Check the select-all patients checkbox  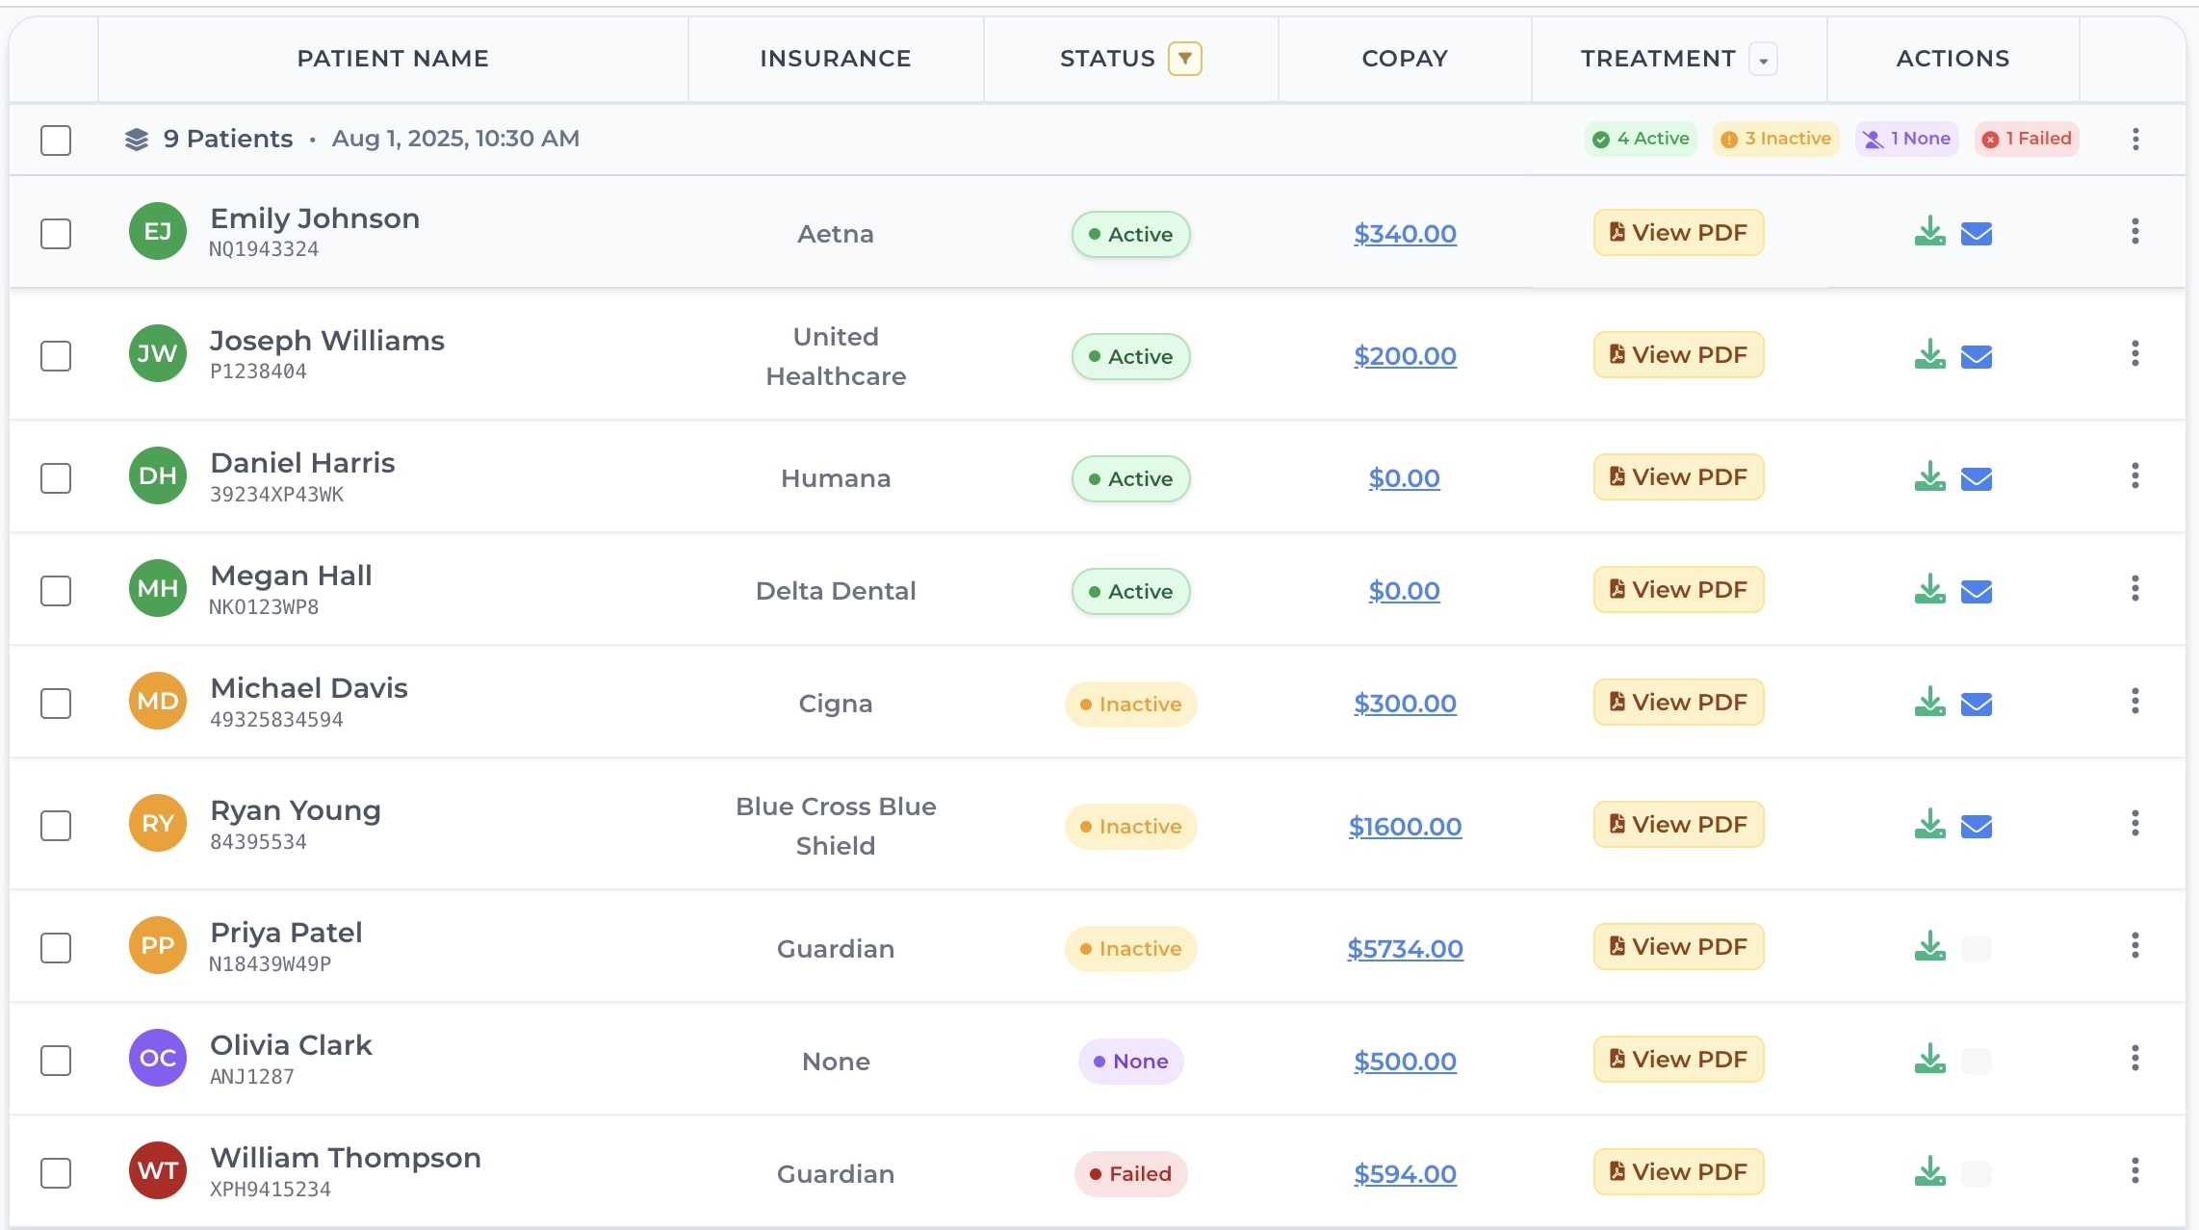(56, 140)
